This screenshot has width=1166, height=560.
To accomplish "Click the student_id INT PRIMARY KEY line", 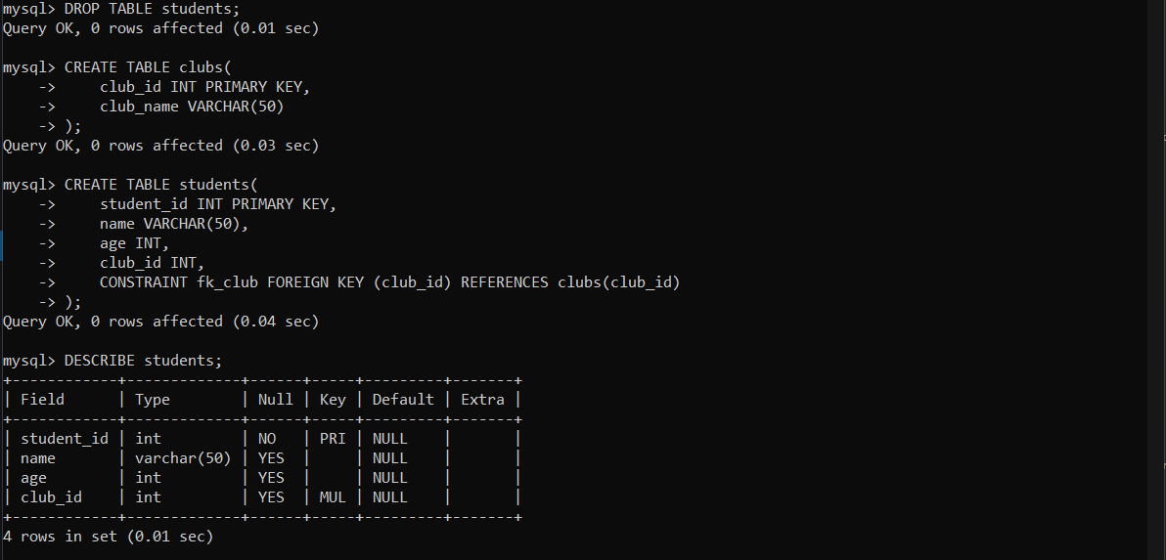I will pos(217,204).
